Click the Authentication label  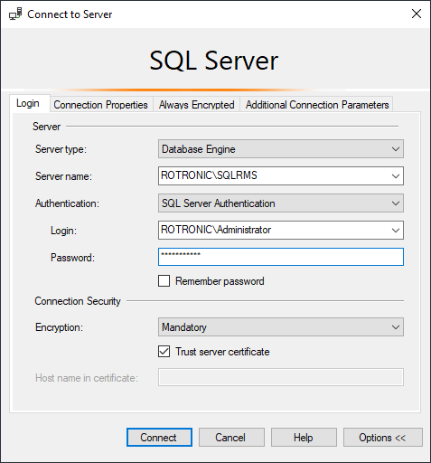(x=67, y=203)
